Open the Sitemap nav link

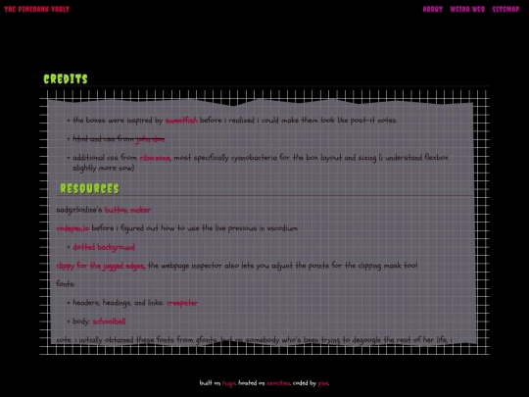click(x=505, y=9)
